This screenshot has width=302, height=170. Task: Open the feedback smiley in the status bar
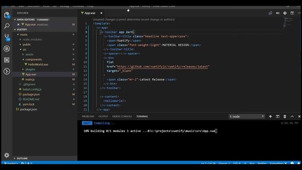[292, 163]
